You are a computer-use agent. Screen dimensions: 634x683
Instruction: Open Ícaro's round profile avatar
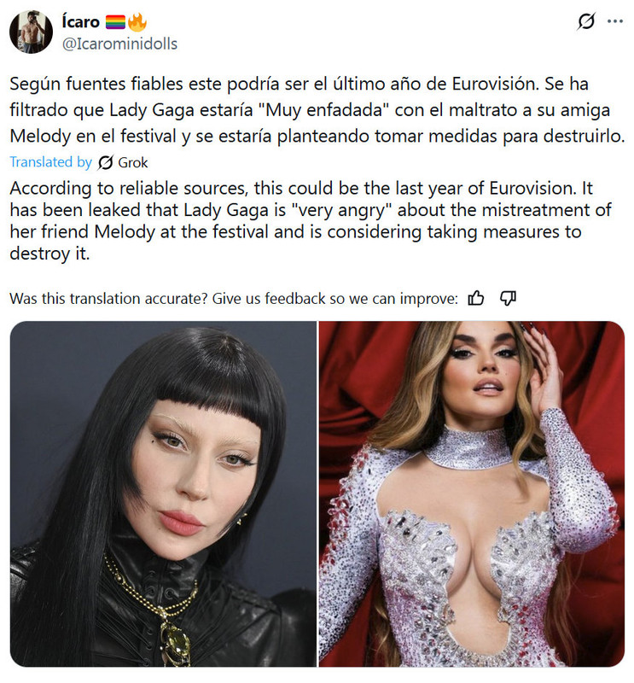[x=31, y=32]
